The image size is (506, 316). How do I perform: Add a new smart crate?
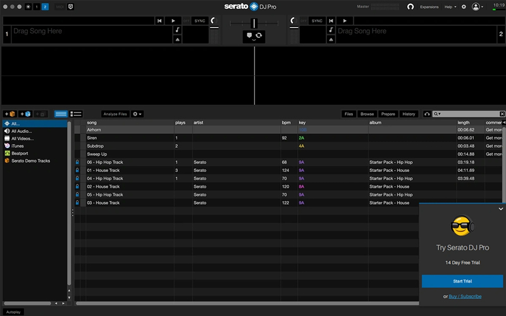(x=25, y=114)
